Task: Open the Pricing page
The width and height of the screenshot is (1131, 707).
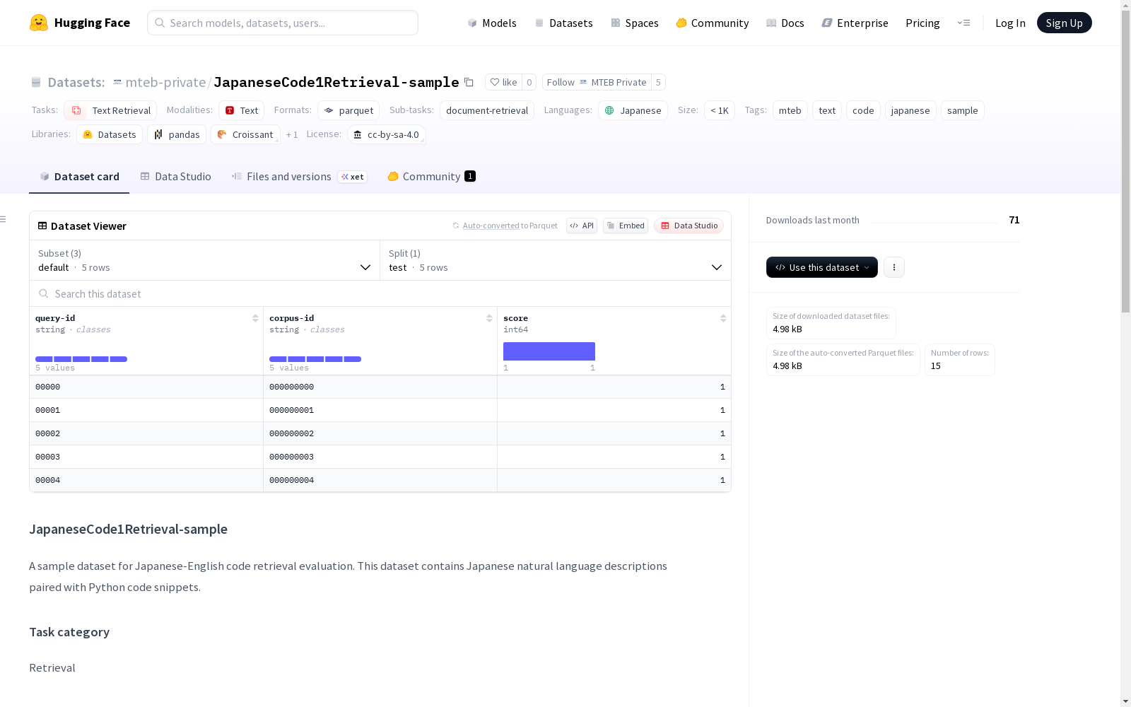Action: pyautogui.click(x=922, y=23)
